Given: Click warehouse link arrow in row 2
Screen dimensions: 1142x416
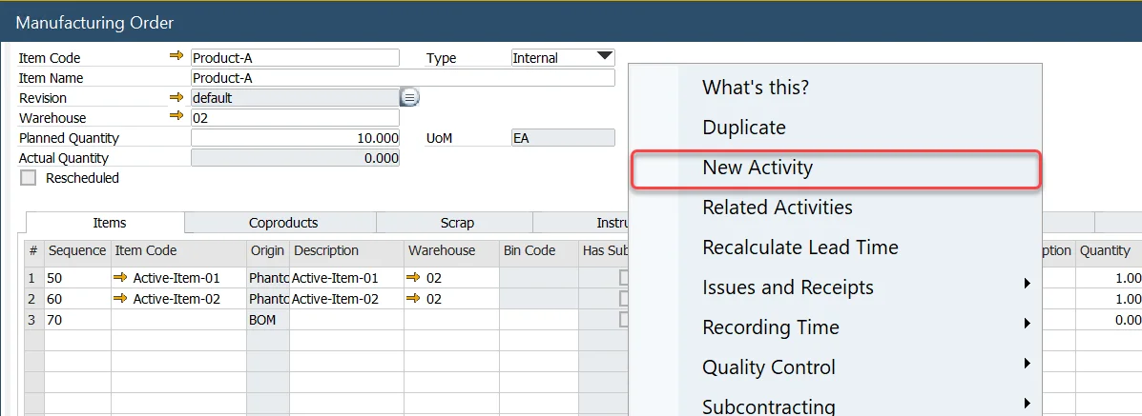Looking at the screenshot, I should [413, 299].
